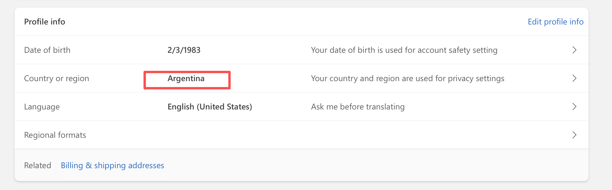Click the birth date value 2/3/1983
The width and height of the screenshot is (612, 190).
184,50
